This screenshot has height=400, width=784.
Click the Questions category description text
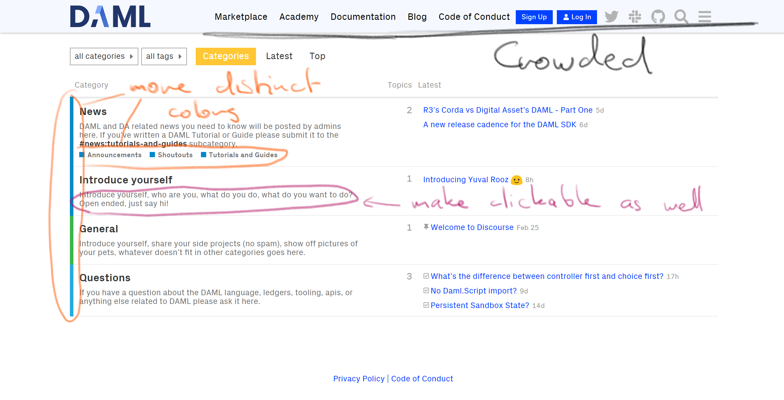tap(216, 297)
